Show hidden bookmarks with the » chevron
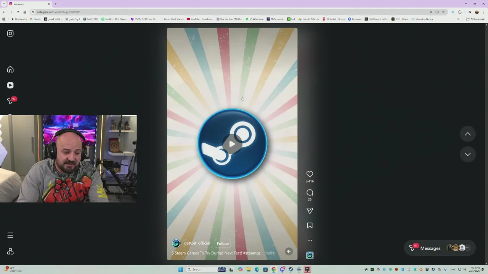This screenshot has height=274, width=488. pos(458,19)
